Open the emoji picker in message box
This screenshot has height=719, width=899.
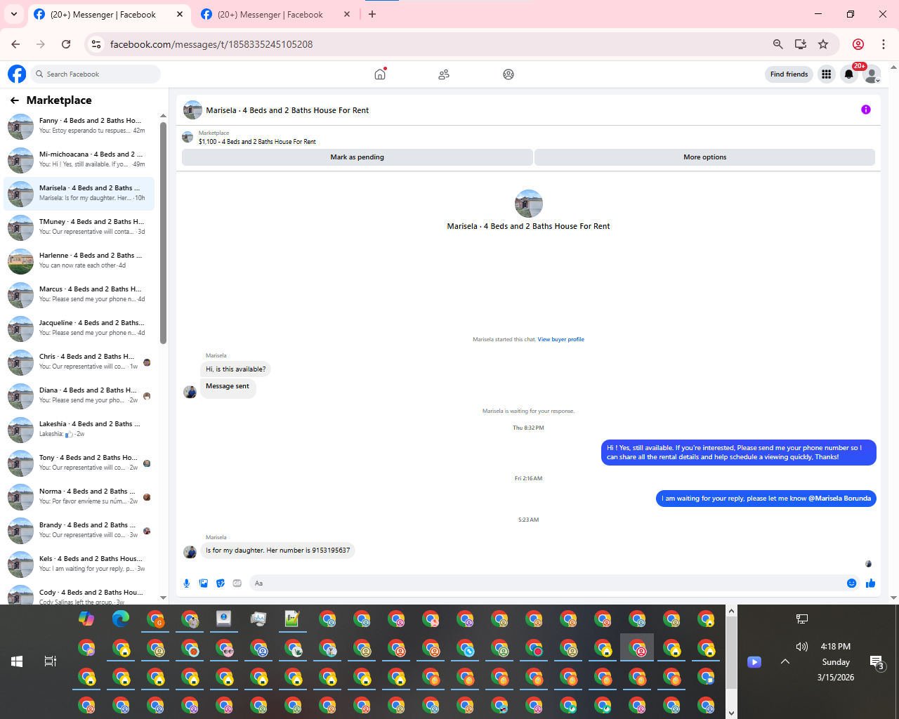pyautogui.click(x=852, y=583)
